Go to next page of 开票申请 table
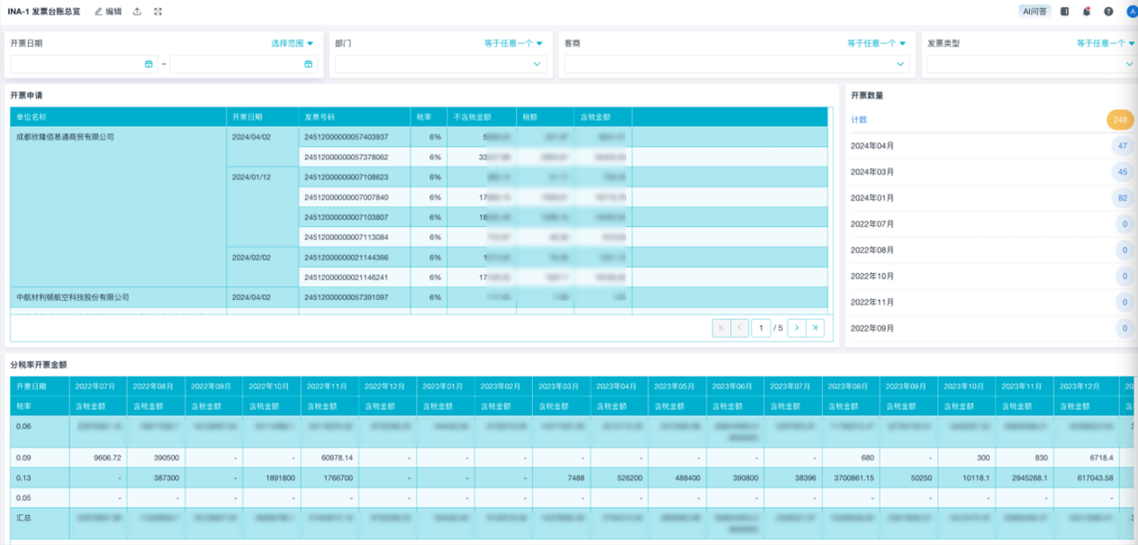 796,328
